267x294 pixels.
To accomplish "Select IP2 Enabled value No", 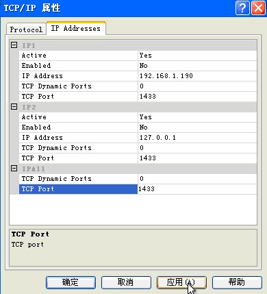I will [x=197, y=127].
